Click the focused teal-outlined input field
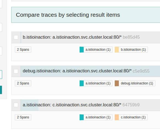Screen dimensions: 160x131 [1, 75]
